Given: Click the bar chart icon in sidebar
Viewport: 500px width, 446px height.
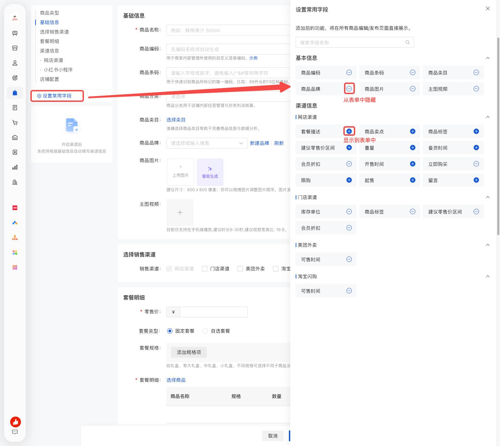Looking at the screenshot, I should [x=15, y=167].
